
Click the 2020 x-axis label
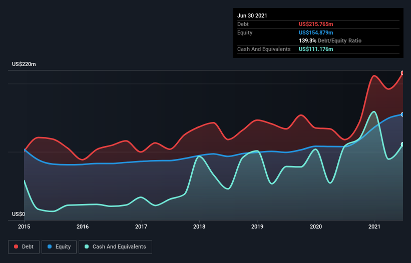click(316, 226)
